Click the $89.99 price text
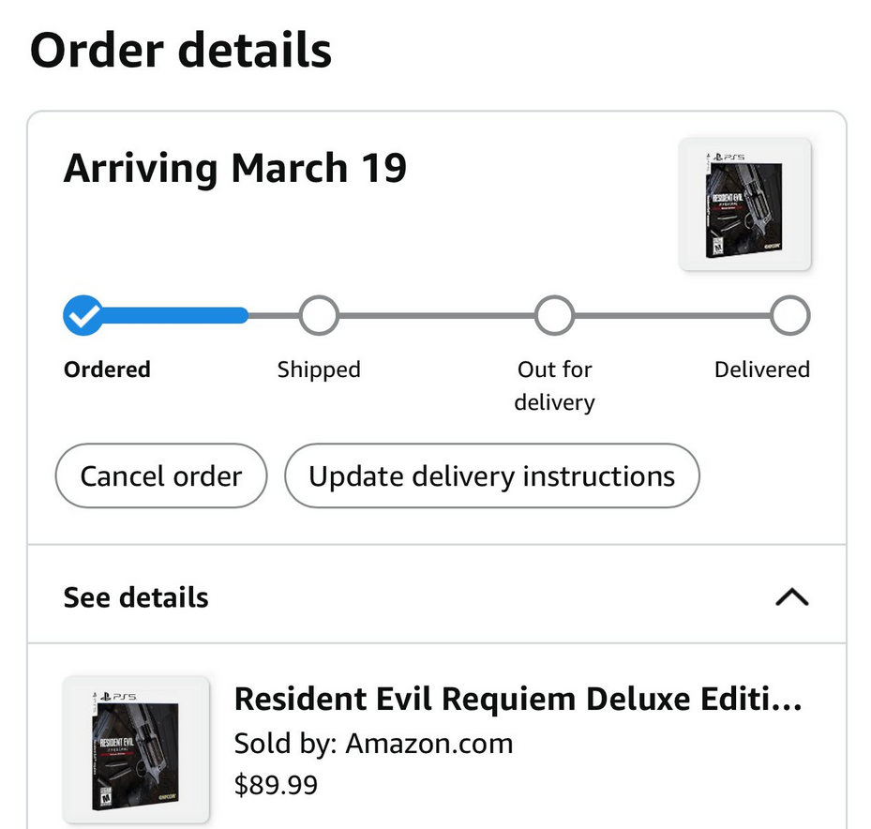The image size is (871, 829). (276, 784)
